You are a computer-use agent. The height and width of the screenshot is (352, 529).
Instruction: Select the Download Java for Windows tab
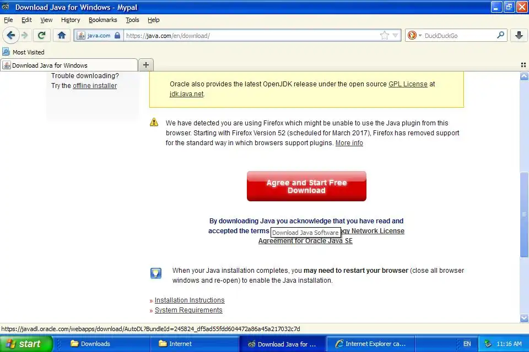point(69,65)
